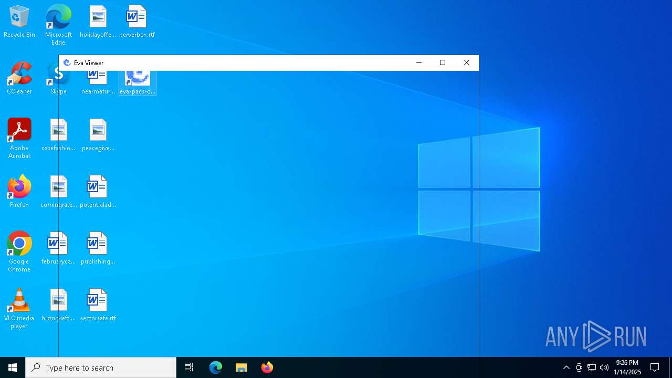Click the taskbar search box

pyautogui.click(x=101, y=367)
